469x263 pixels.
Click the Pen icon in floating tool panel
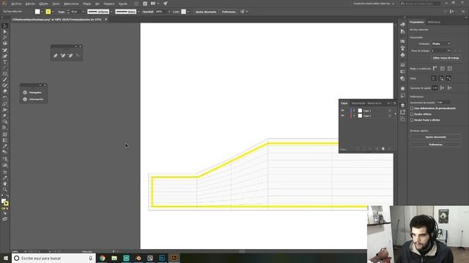pyautogui.click(x=56, y=56)
